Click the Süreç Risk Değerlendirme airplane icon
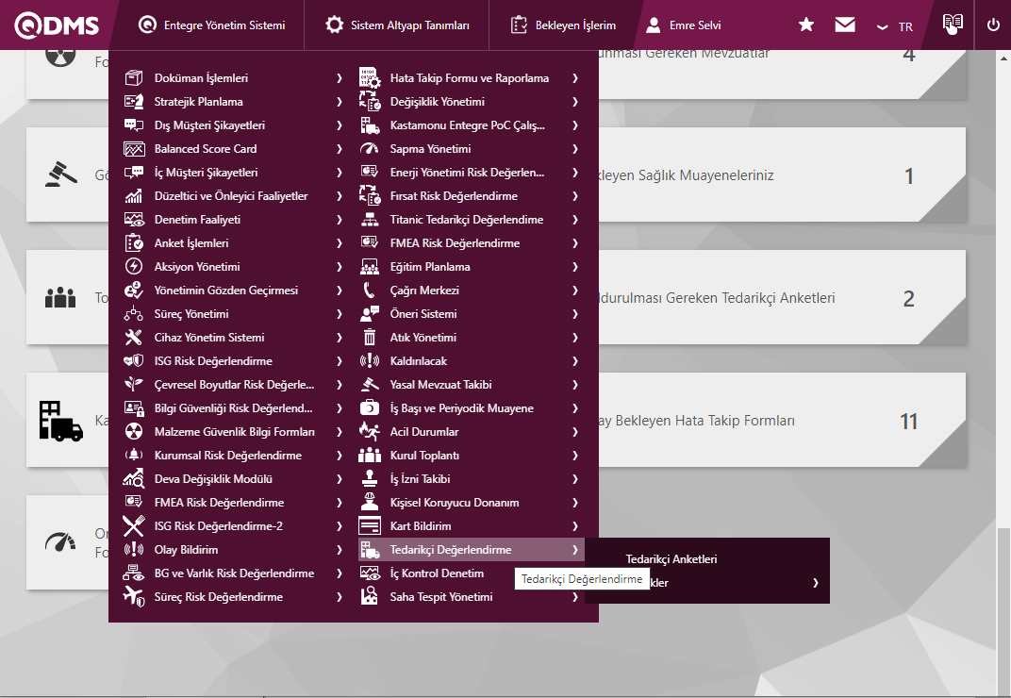Screen dimensions: 1011x698 click(x=134, y=597)
